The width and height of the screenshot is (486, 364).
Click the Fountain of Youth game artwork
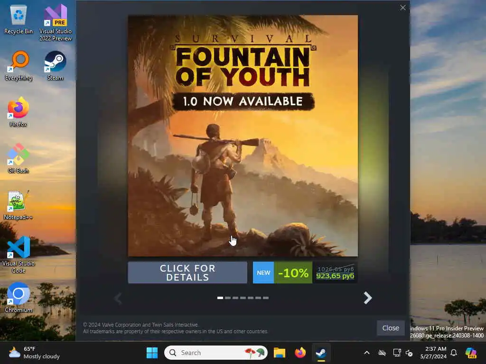243,136
